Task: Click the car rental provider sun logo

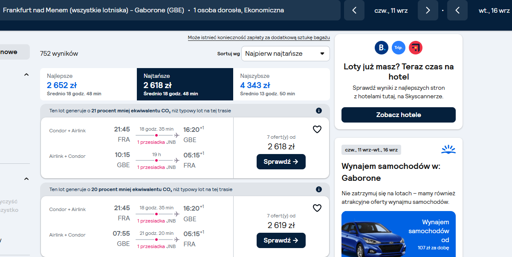Action: coord(448,149)
